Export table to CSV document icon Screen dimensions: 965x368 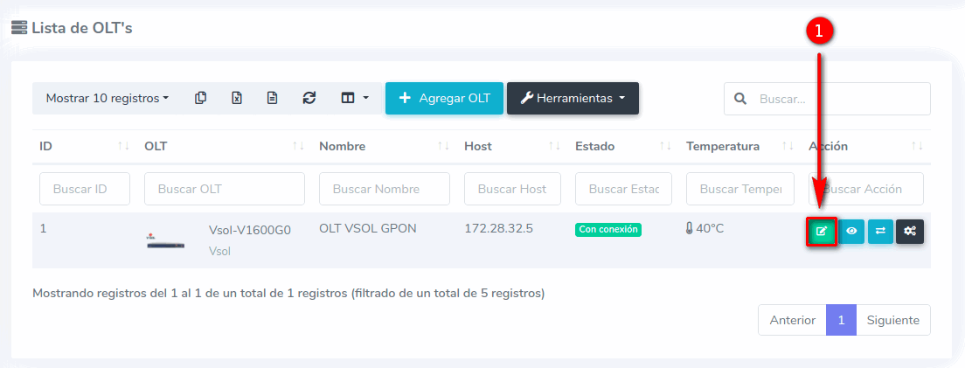(x=273, y=99)
